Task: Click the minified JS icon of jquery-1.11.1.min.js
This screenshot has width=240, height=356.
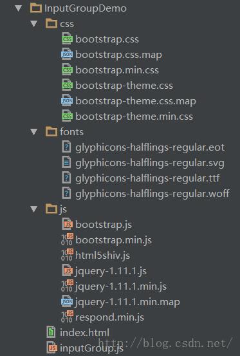Action: pyautogui.click(x=67, y=286)
